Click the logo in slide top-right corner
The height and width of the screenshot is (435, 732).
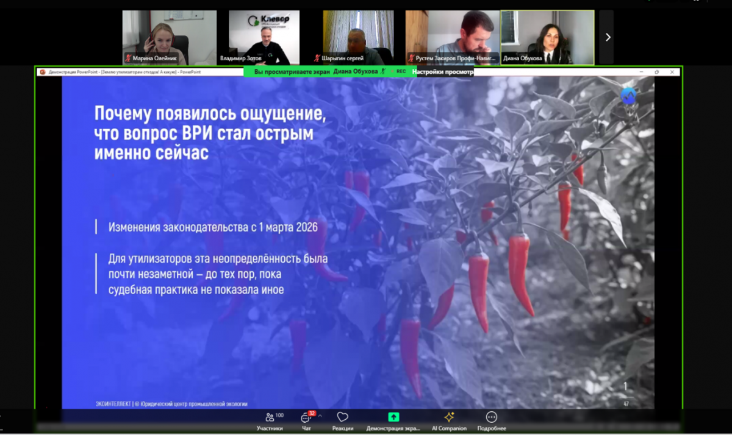point(628,96)
